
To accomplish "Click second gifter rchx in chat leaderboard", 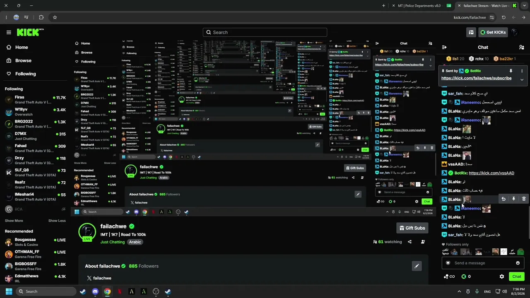I will click(479, 59).
